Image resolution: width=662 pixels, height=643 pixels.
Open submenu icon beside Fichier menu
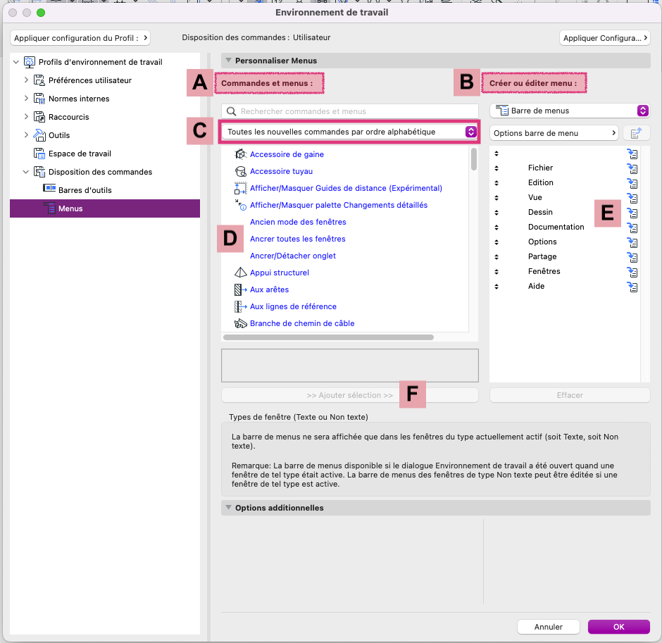(632, 168)
